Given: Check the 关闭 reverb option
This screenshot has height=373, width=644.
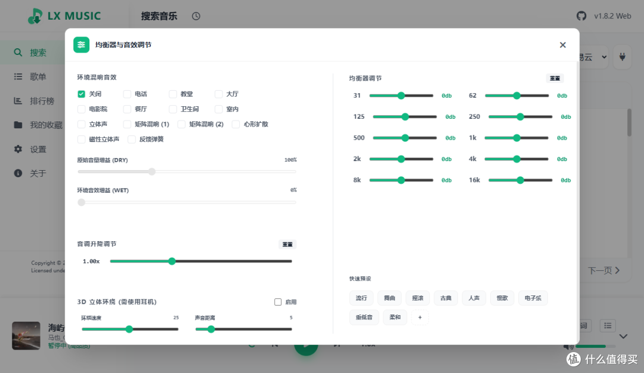Looking at the screenshot, I should pyautogui.click(x=81, y=94).
